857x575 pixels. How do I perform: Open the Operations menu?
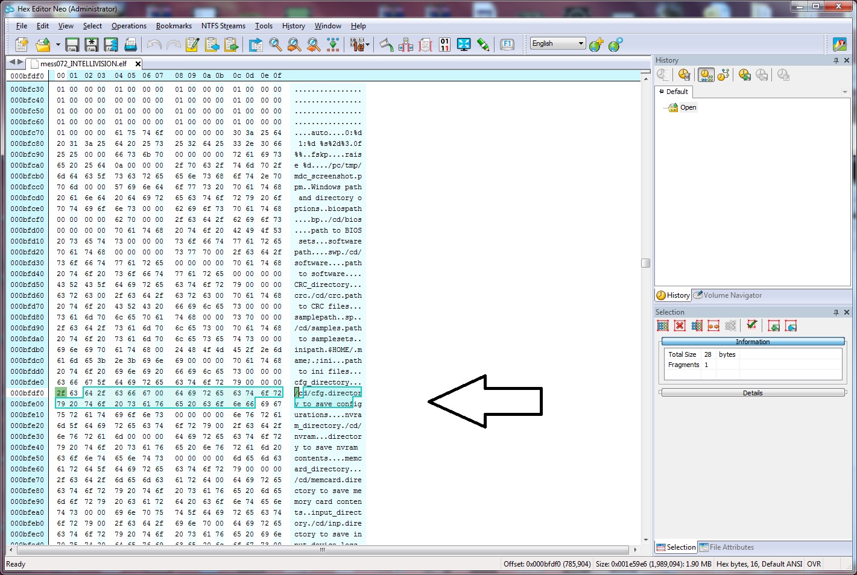click(129, 26)
